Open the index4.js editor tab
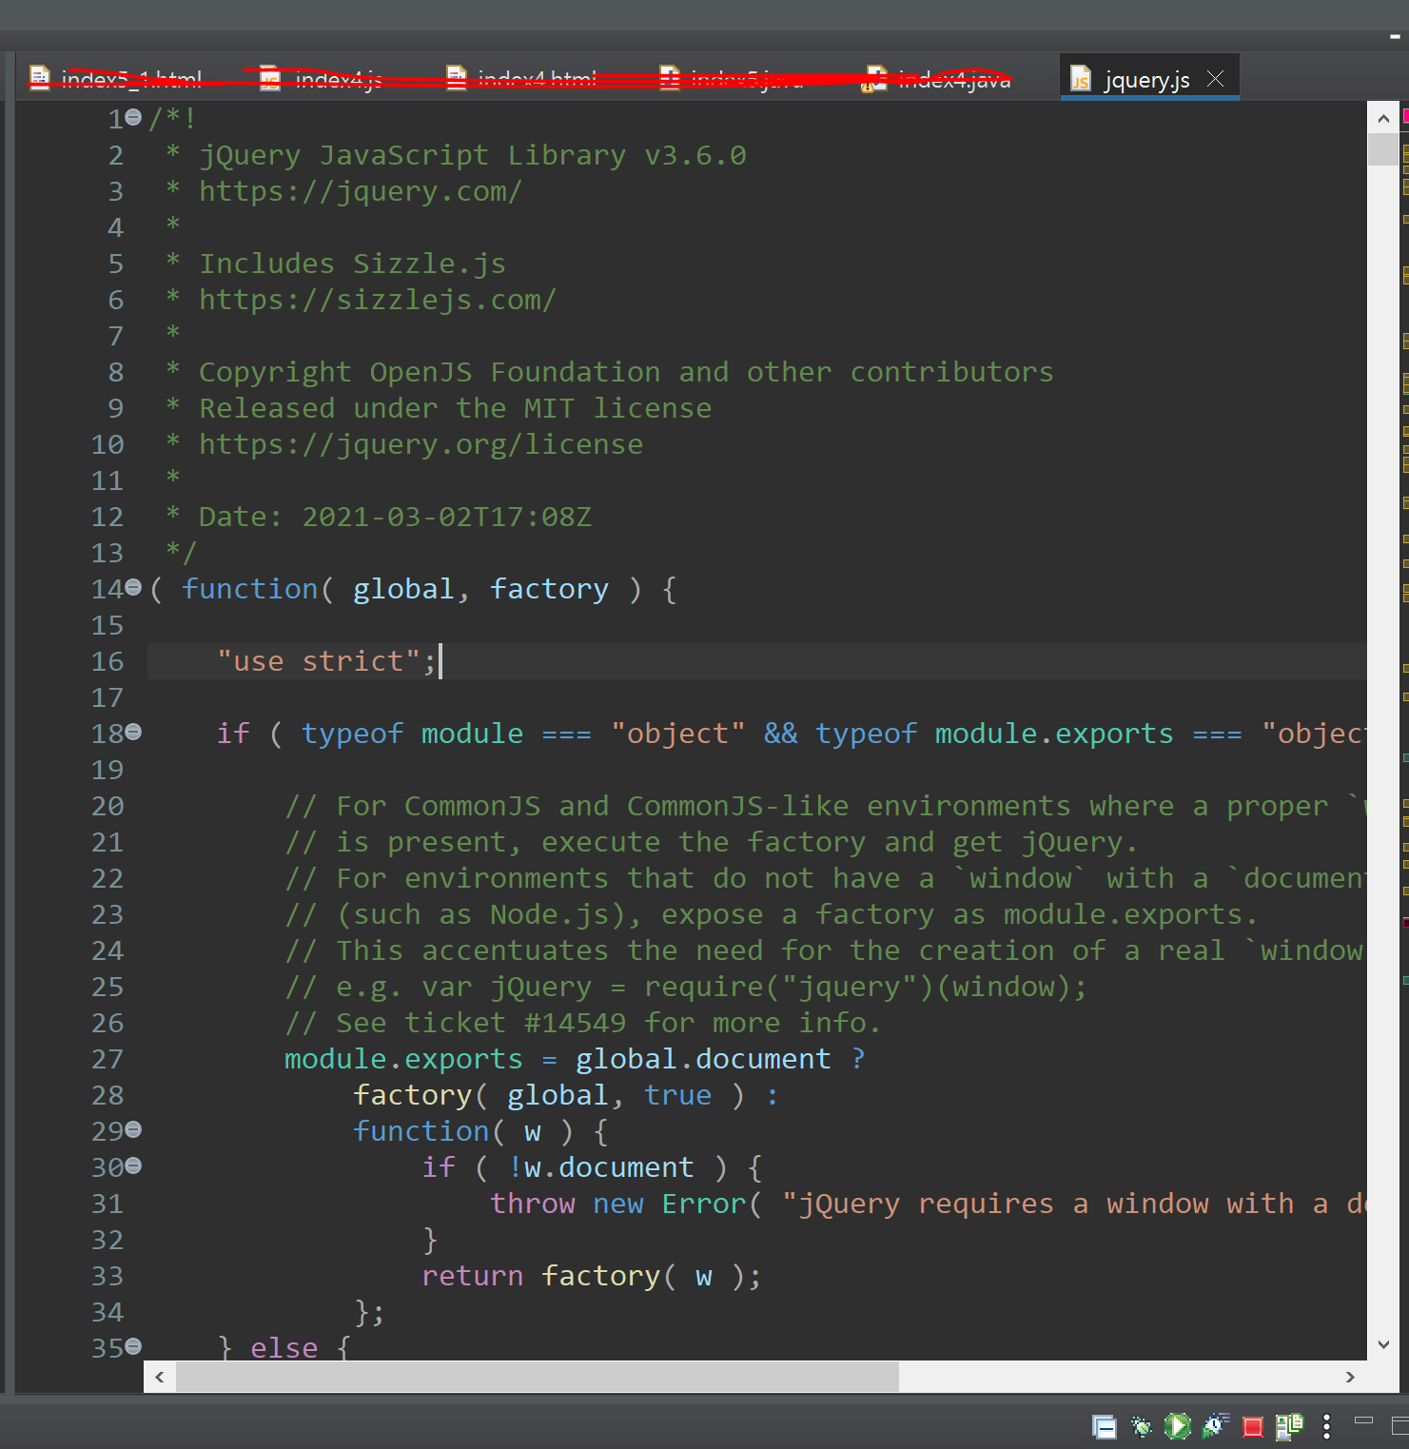 tap(323, 79)
